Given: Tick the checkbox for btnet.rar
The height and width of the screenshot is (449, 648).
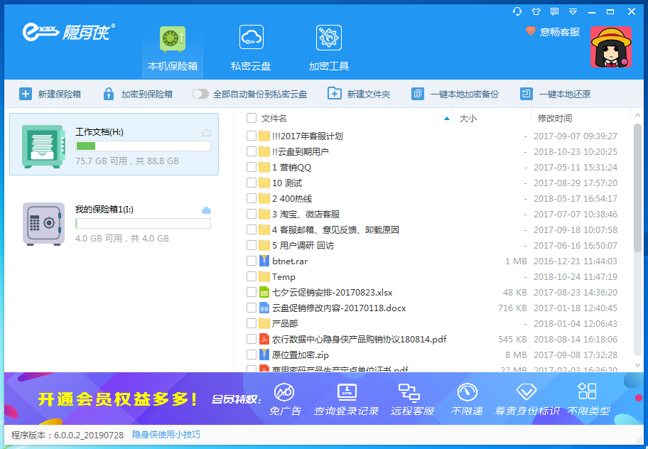Looking at the screenshot, I should pos(252,261).
